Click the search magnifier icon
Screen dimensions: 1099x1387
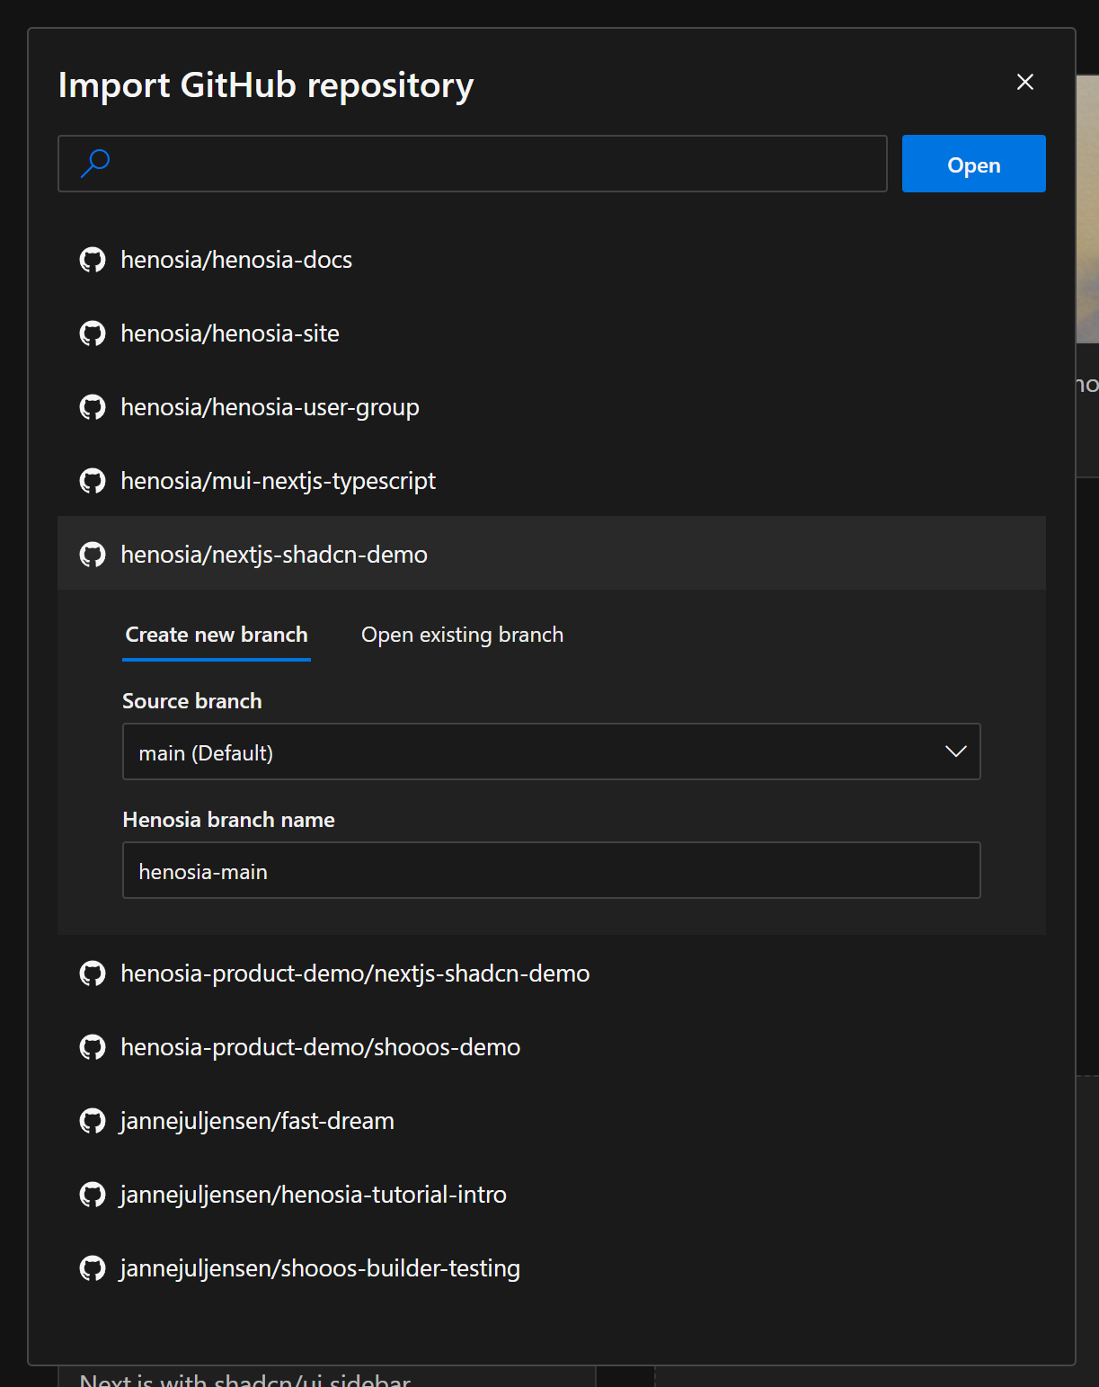(95, 164)
